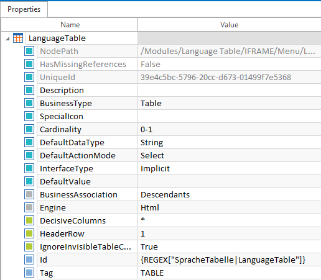Collapse the LanguageTable tree node
The image size is (321, 280).
pyautogui.click(x=7, y=38)
